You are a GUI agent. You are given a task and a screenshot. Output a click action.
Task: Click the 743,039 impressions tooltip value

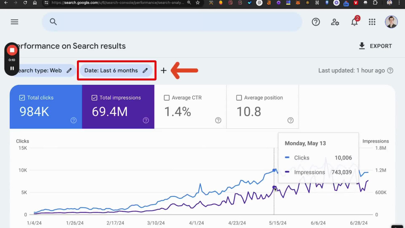tap(342, 172)
